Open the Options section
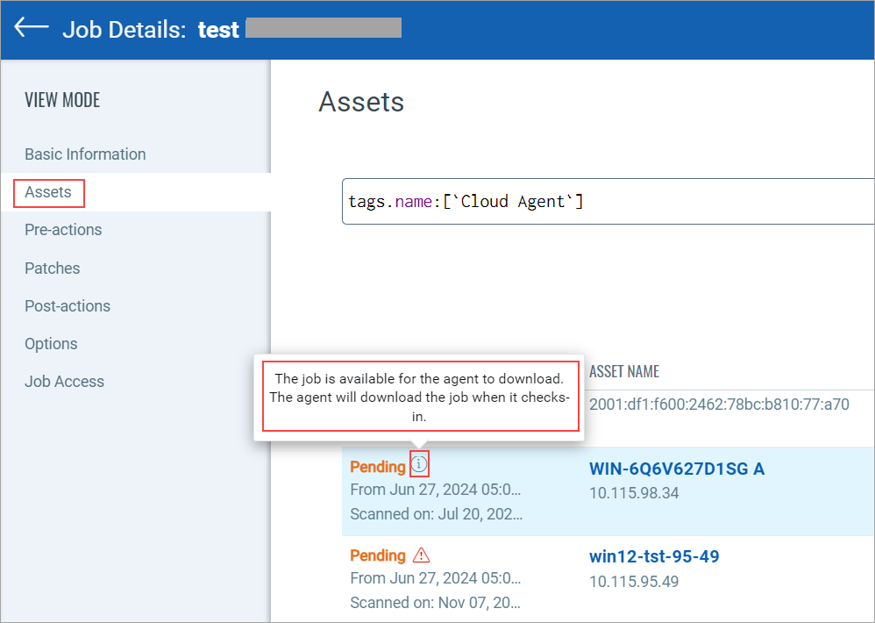The height and width of the screenshot is (623, 875). point(50,343)
